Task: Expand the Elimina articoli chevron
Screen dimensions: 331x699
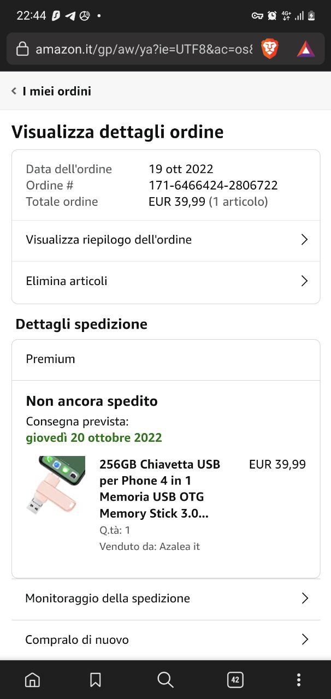Action: click(x=305, y=281)
